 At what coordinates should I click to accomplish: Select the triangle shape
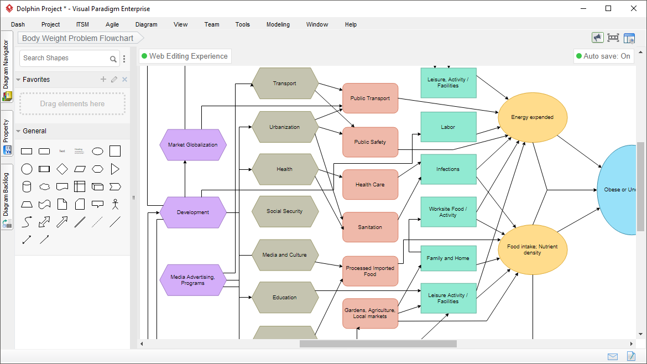tap(115, 169)
